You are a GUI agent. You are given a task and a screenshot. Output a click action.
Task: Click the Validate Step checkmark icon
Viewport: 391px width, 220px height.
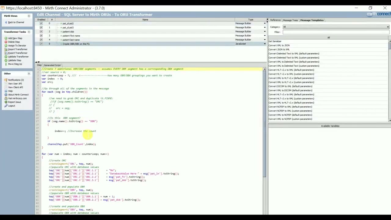6,60
